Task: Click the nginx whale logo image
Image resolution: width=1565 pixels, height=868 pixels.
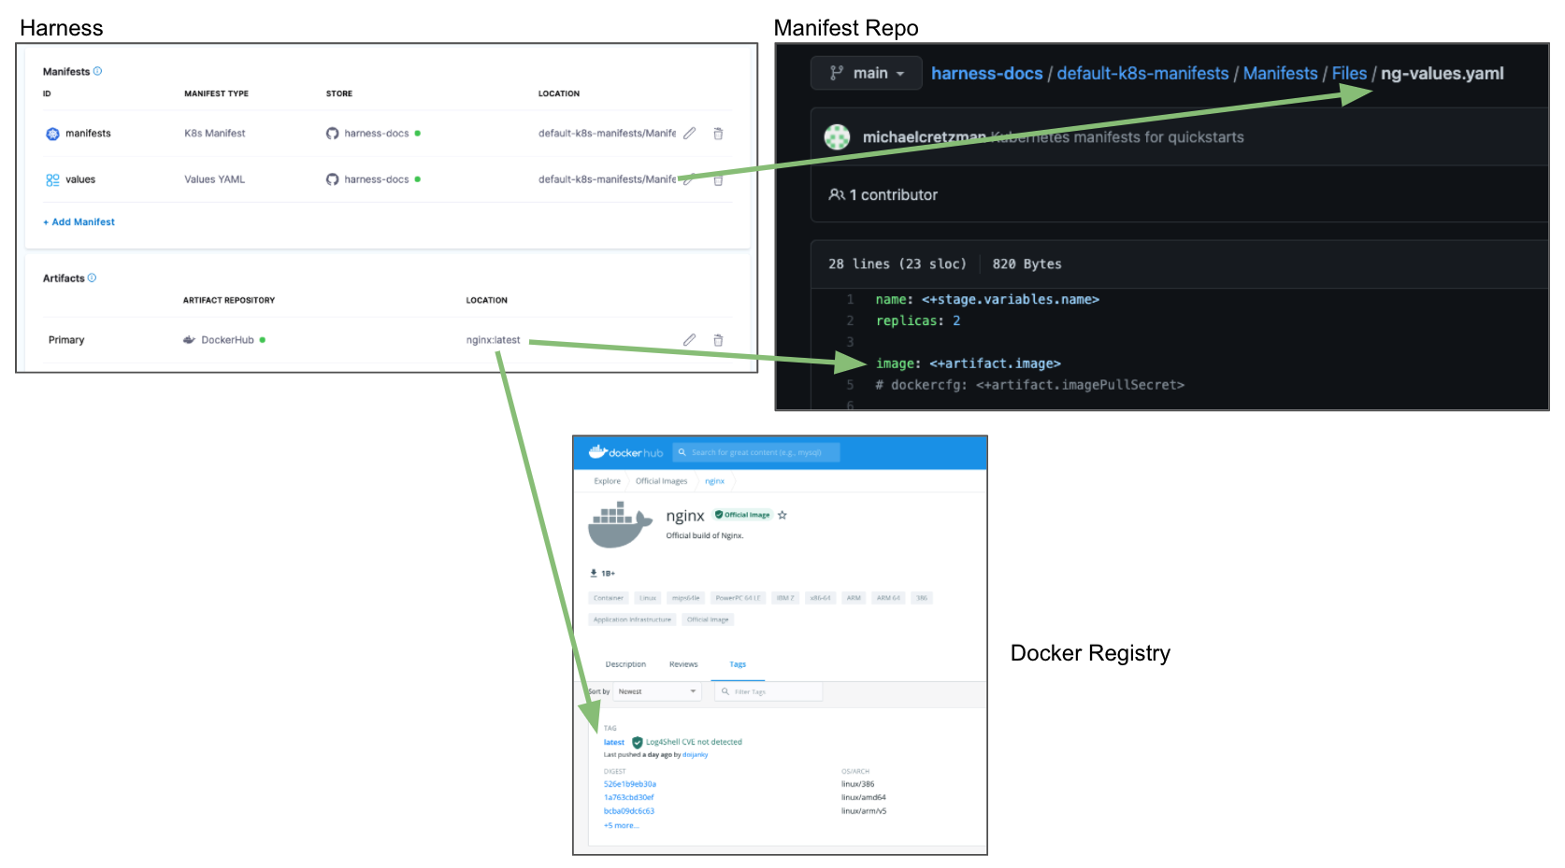Action: pyautogui.click(x=619, y=524)
